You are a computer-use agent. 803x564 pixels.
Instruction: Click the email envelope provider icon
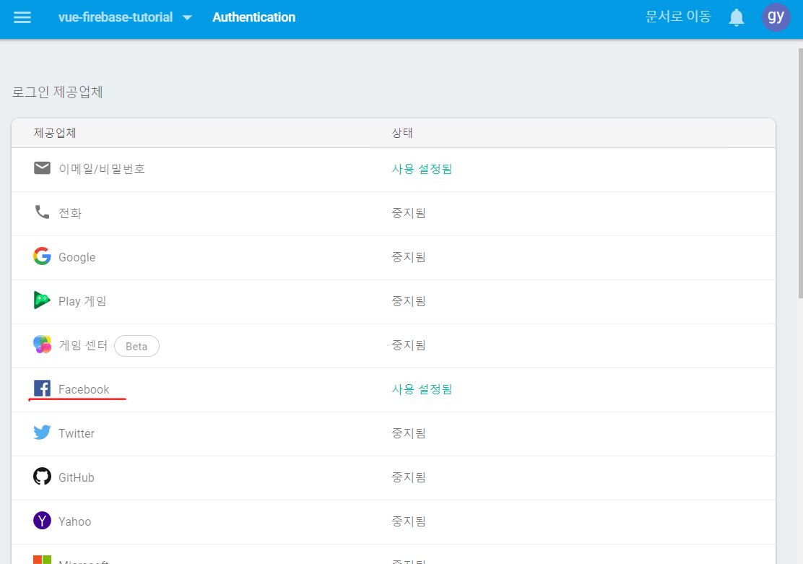tap(42, 168)
